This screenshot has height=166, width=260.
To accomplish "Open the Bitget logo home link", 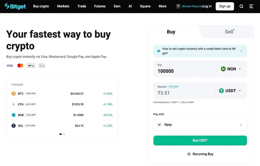I will (x=15, y=6).
